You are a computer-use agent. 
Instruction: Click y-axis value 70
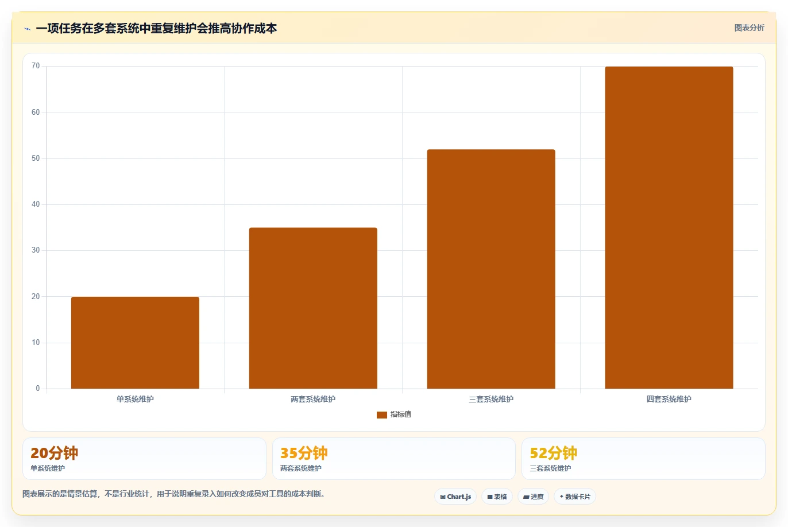click(36, 66)
